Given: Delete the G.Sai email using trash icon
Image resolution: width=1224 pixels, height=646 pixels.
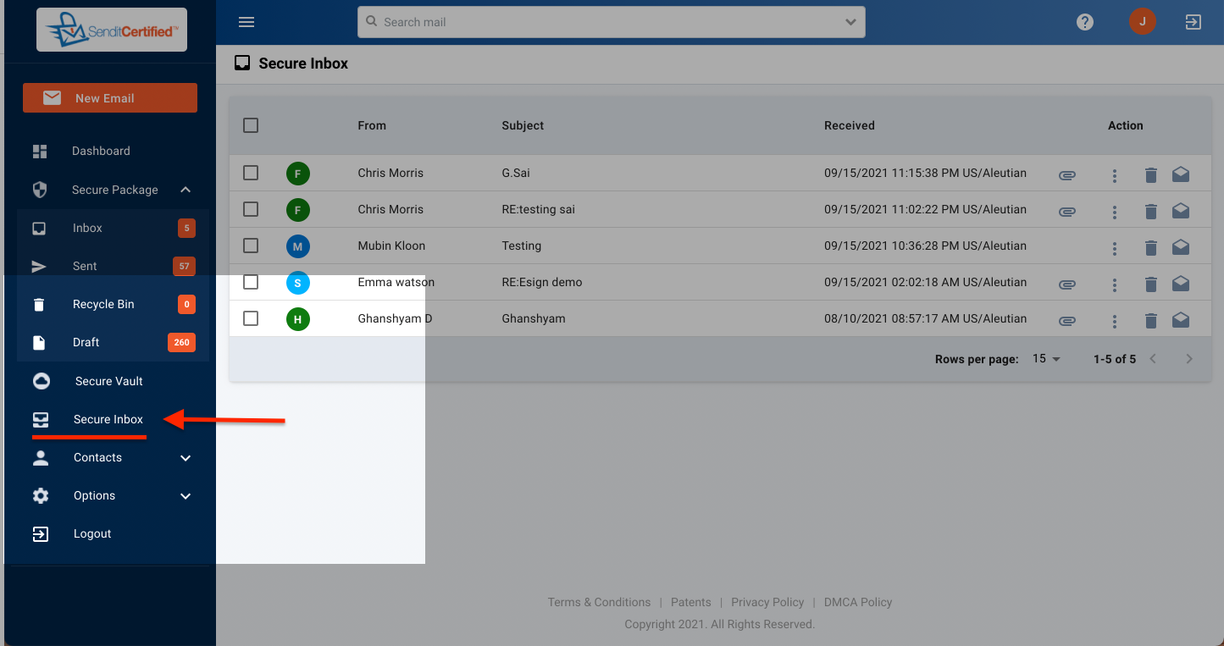Looking at the screenshot, I should 1150,175.
